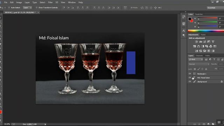Toggle Lock all padlock
Screen dimensions: 224x126
point(206,69)
